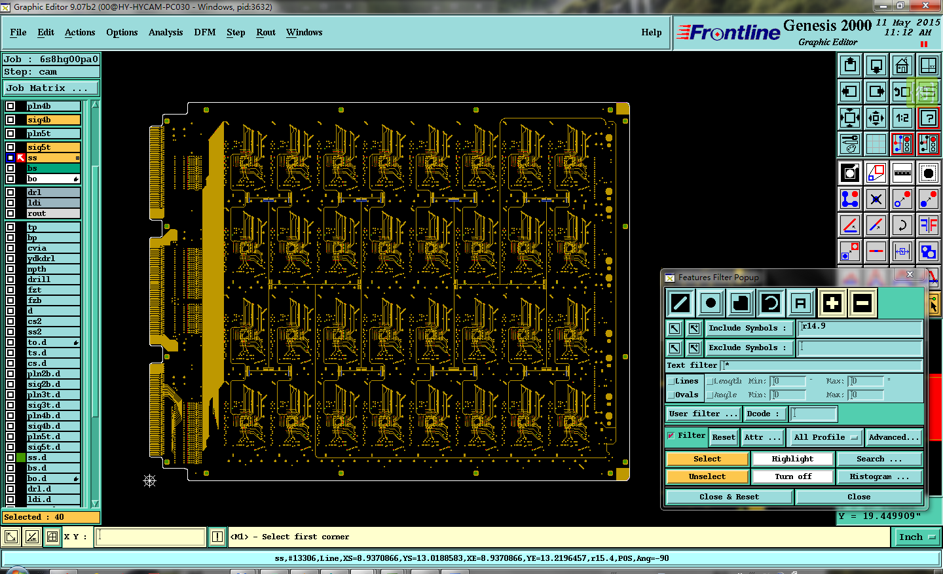This screenshot has width=943, height=574.
Task: Toggle visibility box for layer cvia
Action: 10,248
